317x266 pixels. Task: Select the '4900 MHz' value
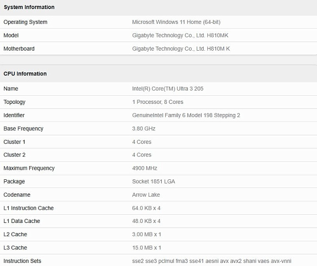click(145, 168)
